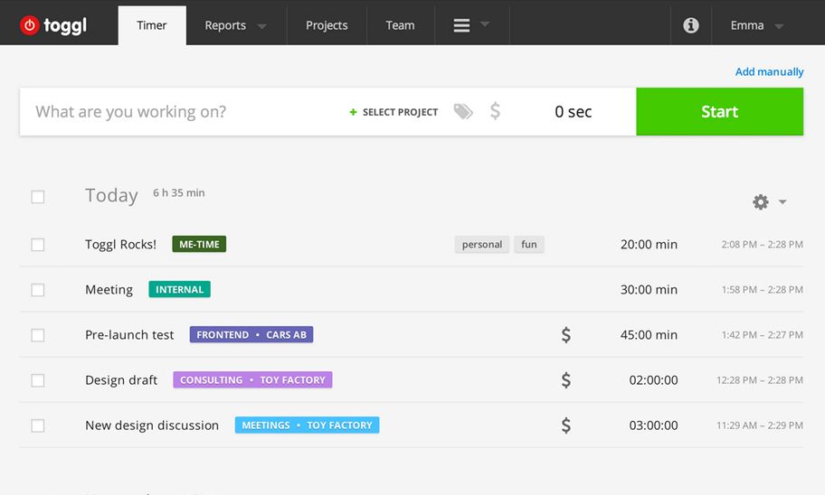825x495 pixels.
Task: Click the Add manually link
Action: pos(769,72)
